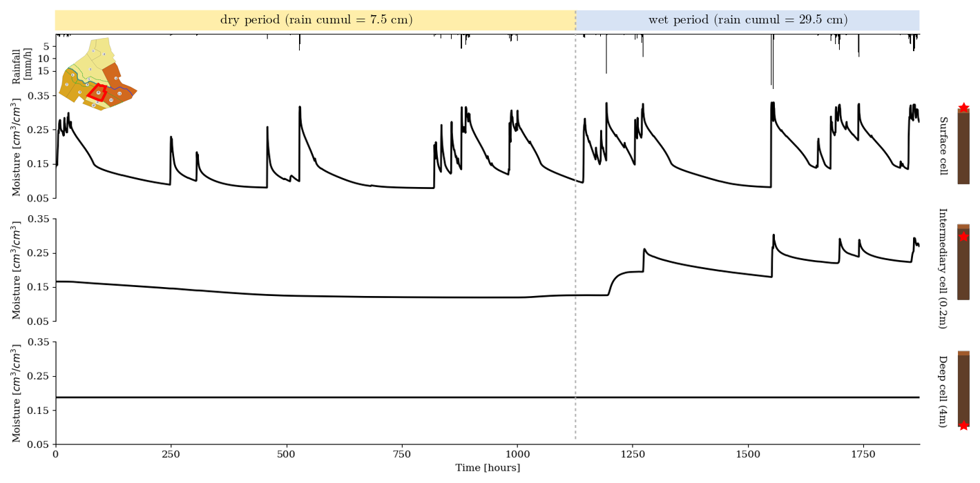Select the yellow 'dry period' header band
Viewport: 980px width, 483px height.
pos(316,20)
